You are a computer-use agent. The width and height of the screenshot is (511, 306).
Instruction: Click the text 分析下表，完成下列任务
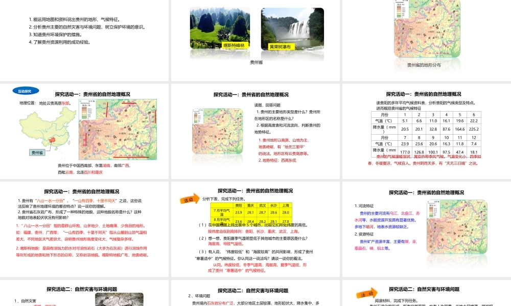(x=224, y=199)
